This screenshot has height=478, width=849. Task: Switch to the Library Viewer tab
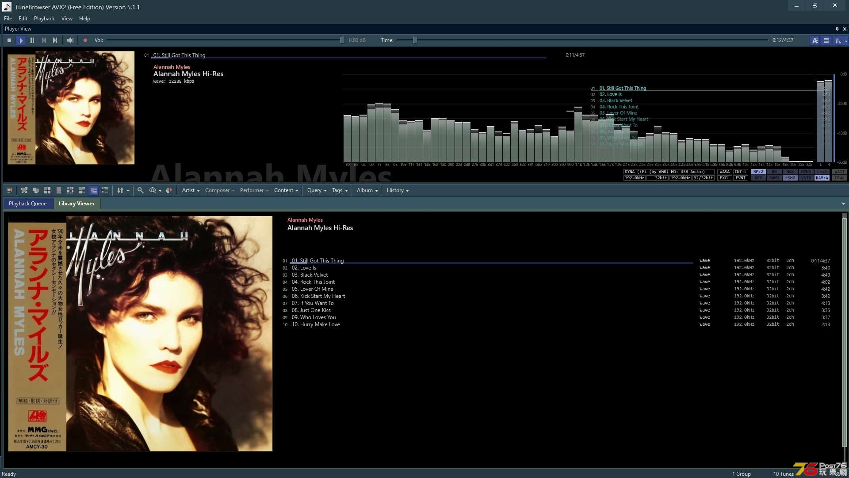tap(76, 204)
